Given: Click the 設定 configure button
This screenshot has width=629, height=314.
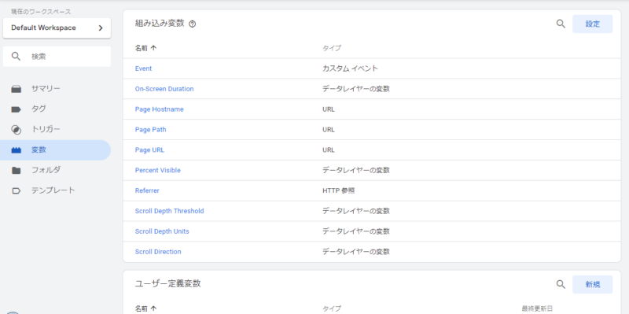Looking at the screenshot, I should coord(593,24).
